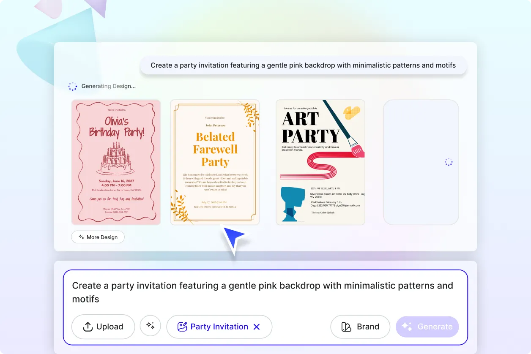
Task: Select the Olivia's Birthday Party design
Action: [116, 162]
